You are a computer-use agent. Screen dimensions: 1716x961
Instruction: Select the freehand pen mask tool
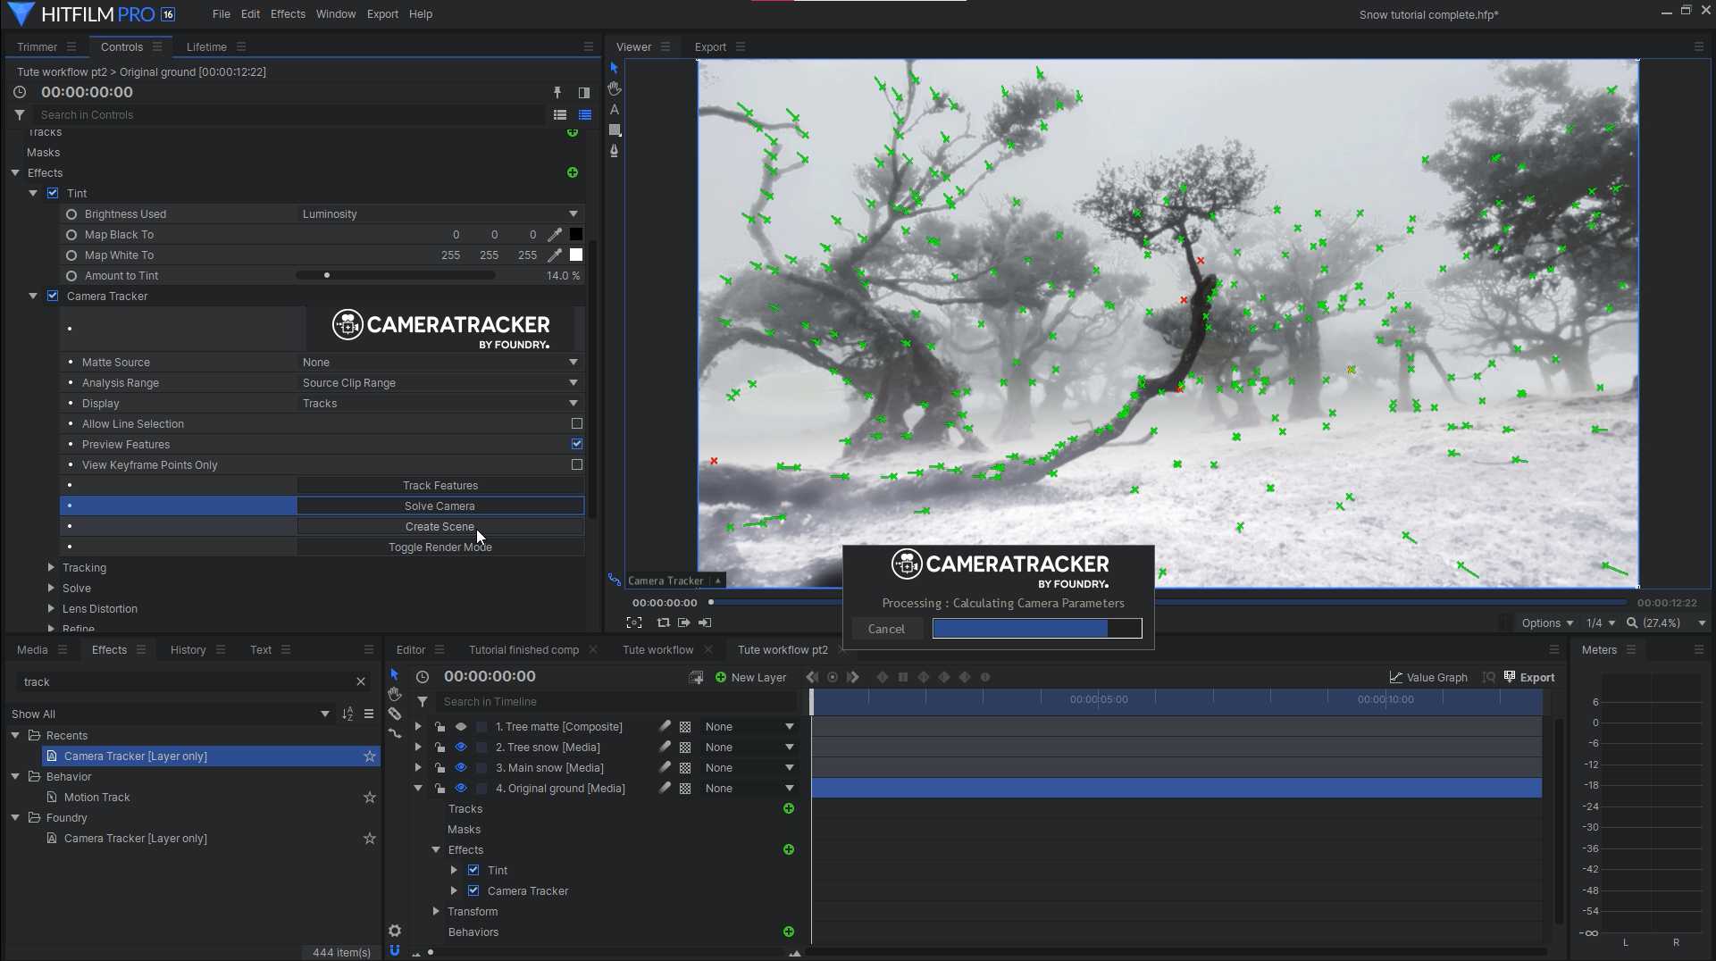614,151
